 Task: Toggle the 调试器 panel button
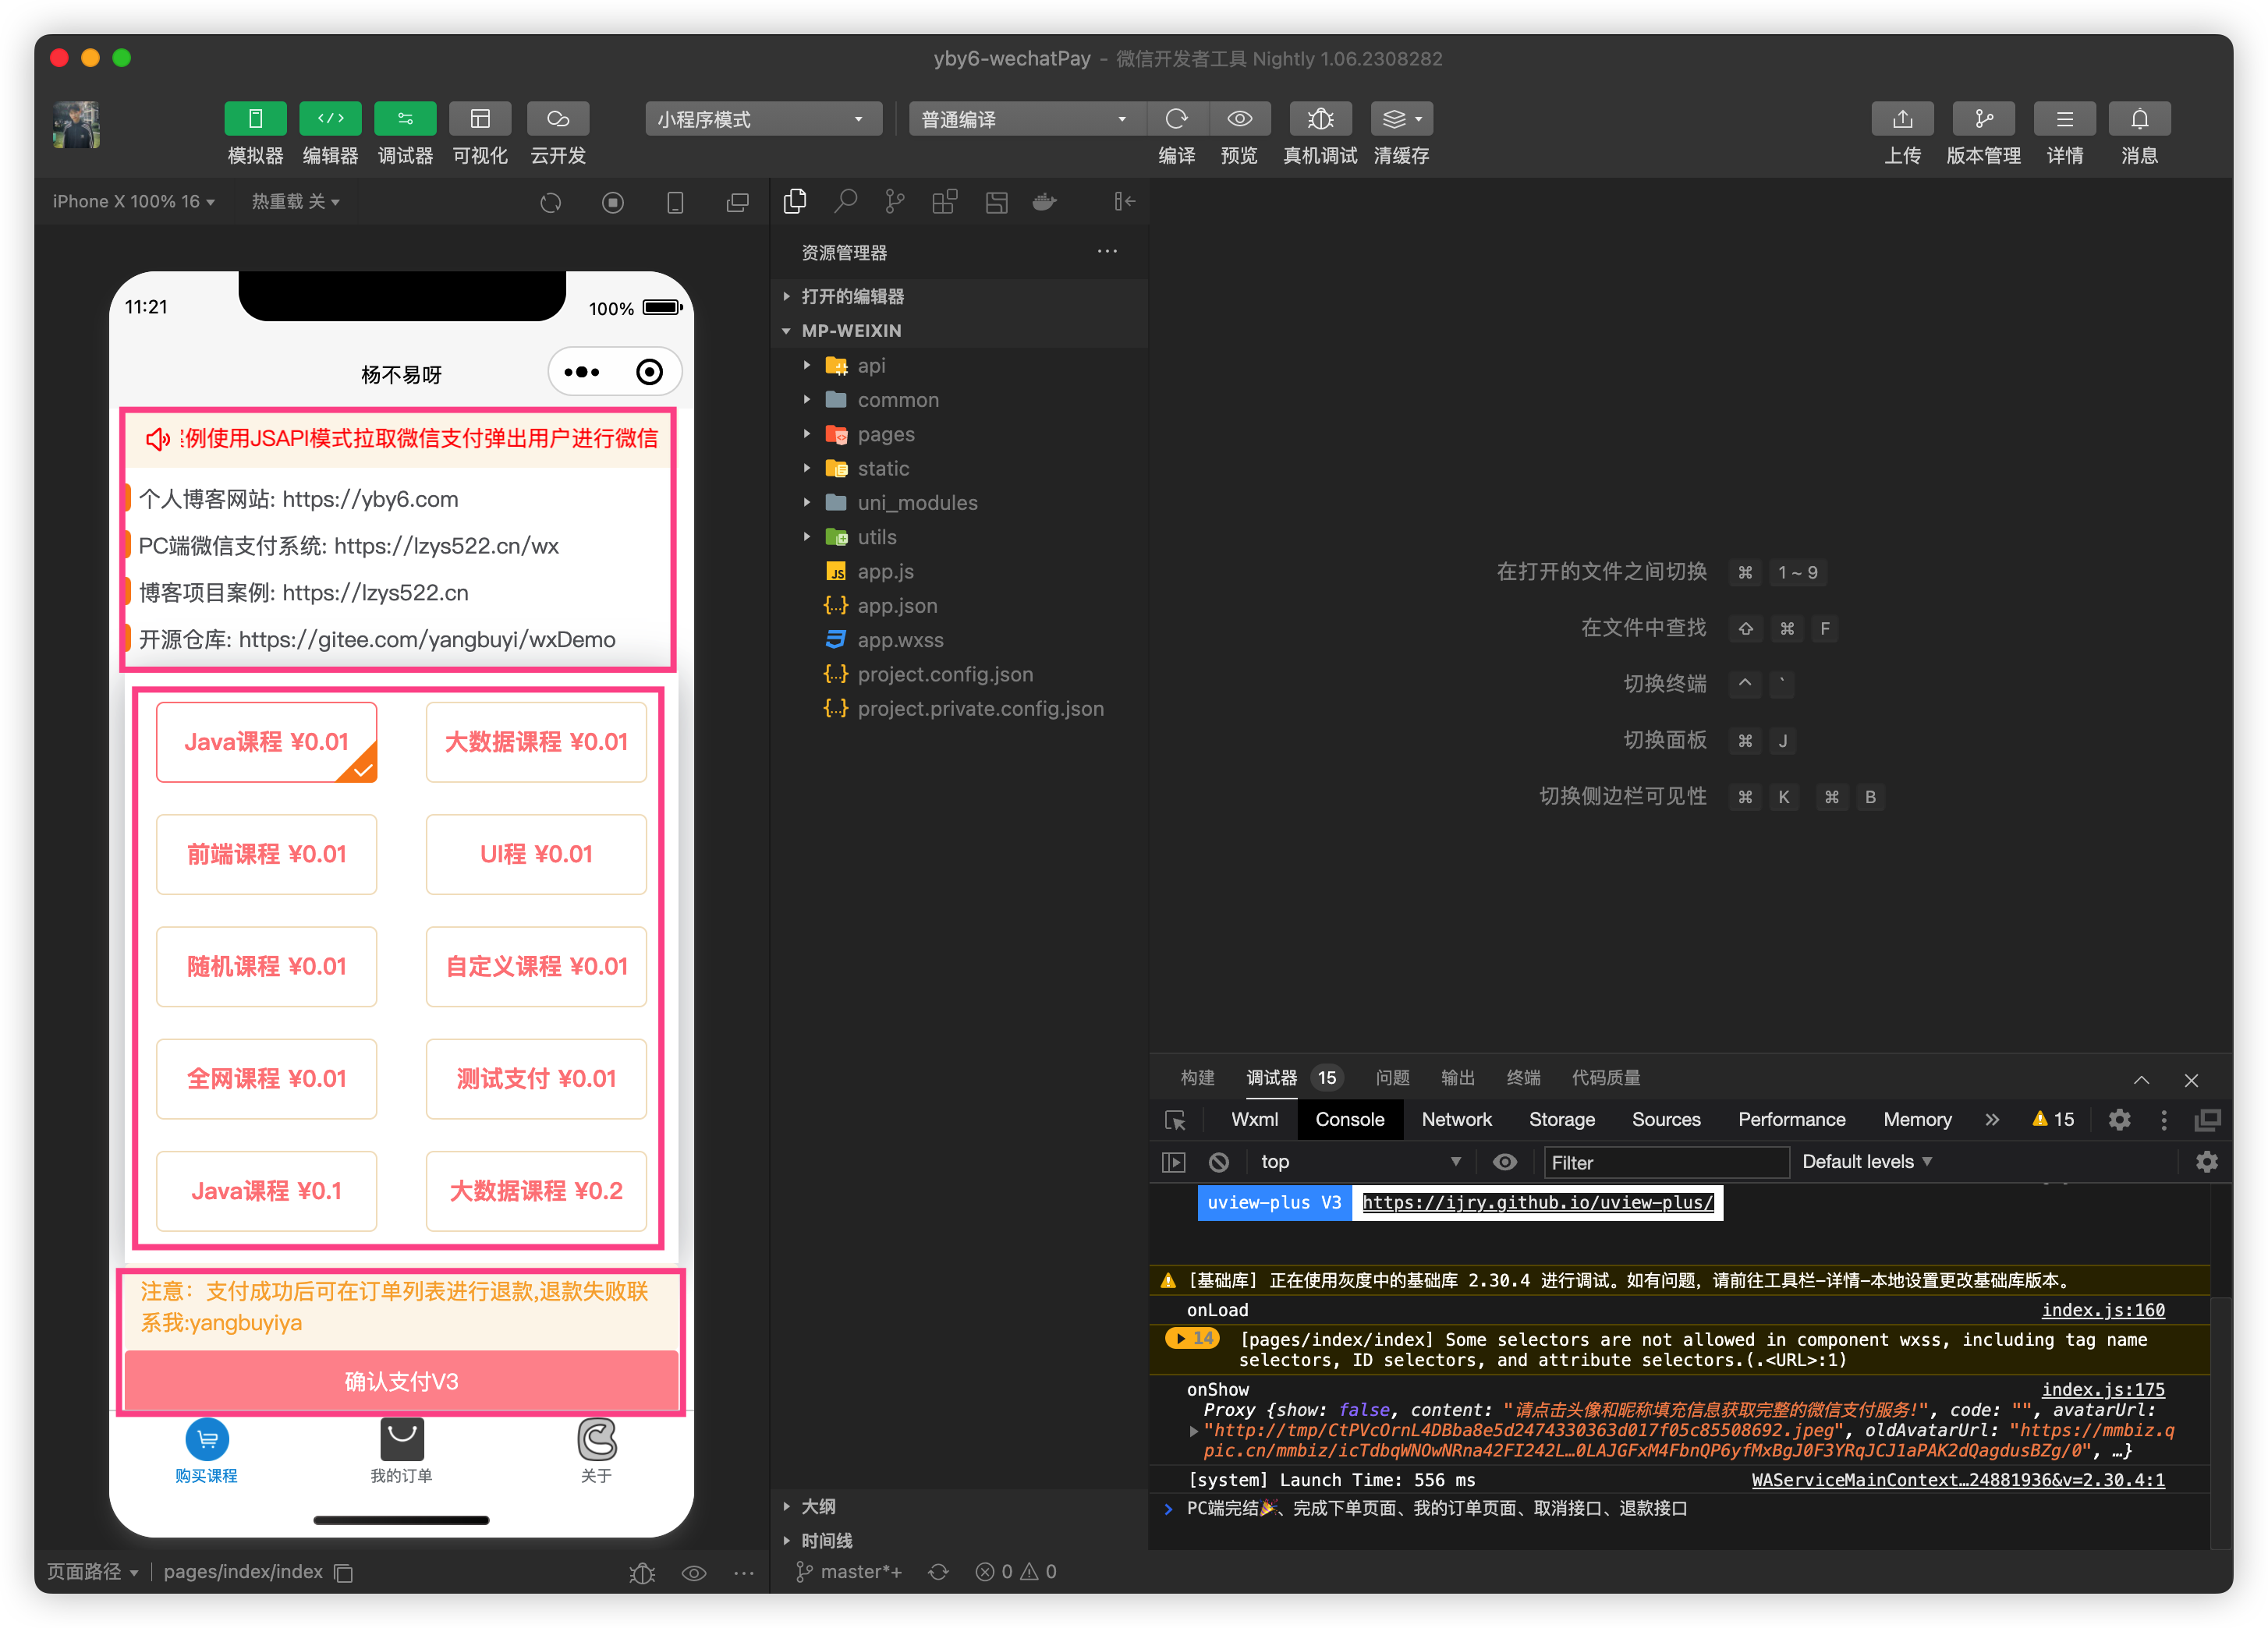(405, 119)
